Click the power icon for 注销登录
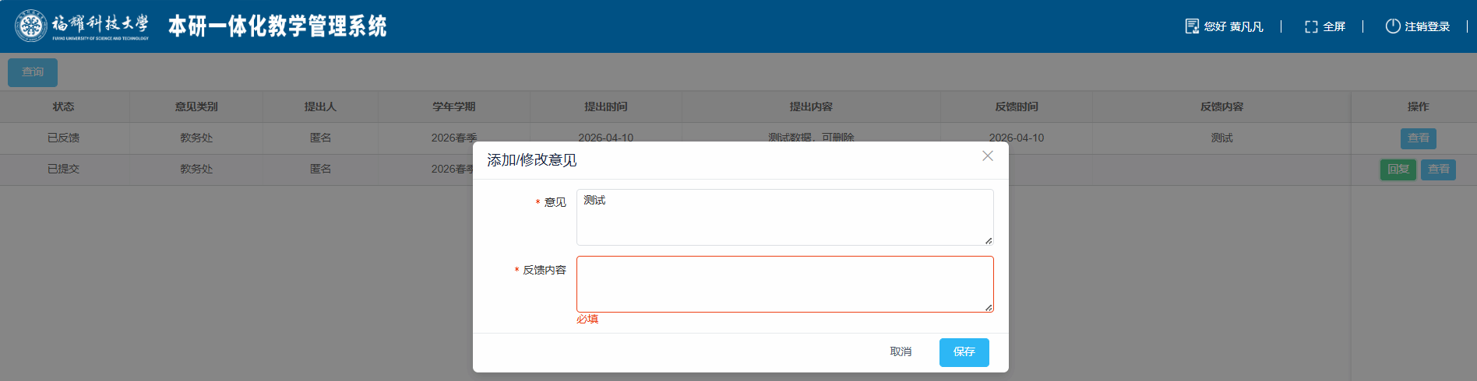The height and width of the screenshot is (381, 1477). [x=1392, y=26]
